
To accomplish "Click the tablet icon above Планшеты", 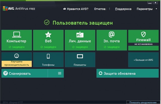I will [x=80, y=56].
